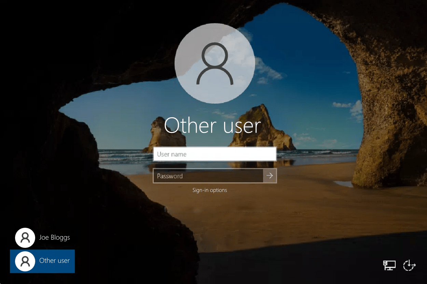The width and height of the screenshot is (427, 284).
Task: Select the Other user label in account list
Action: click(54, 260)
